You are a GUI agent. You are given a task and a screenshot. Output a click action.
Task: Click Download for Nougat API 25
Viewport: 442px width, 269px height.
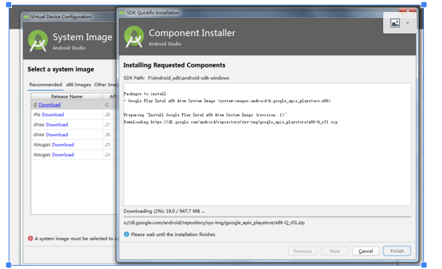pos(63,144)
